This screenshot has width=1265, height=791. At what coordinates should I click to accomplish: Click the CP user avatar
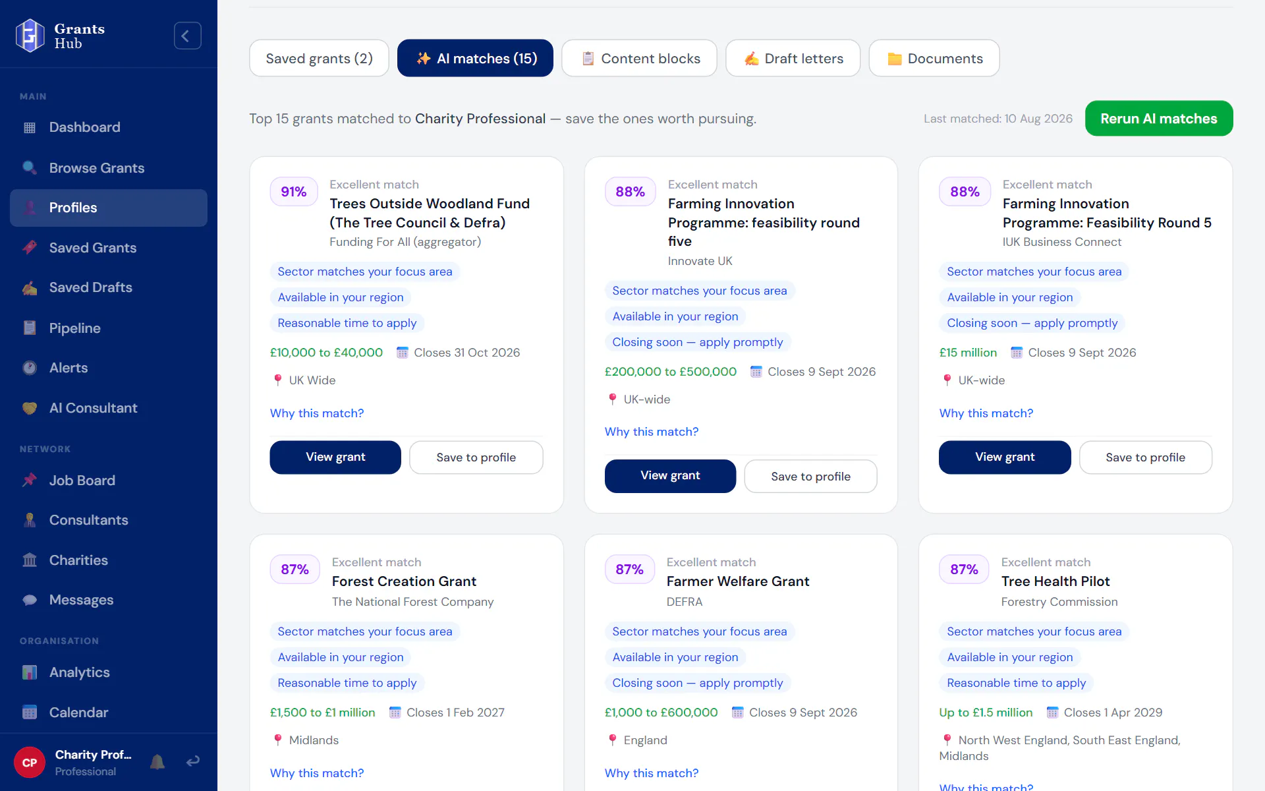(x=30, y=763)
